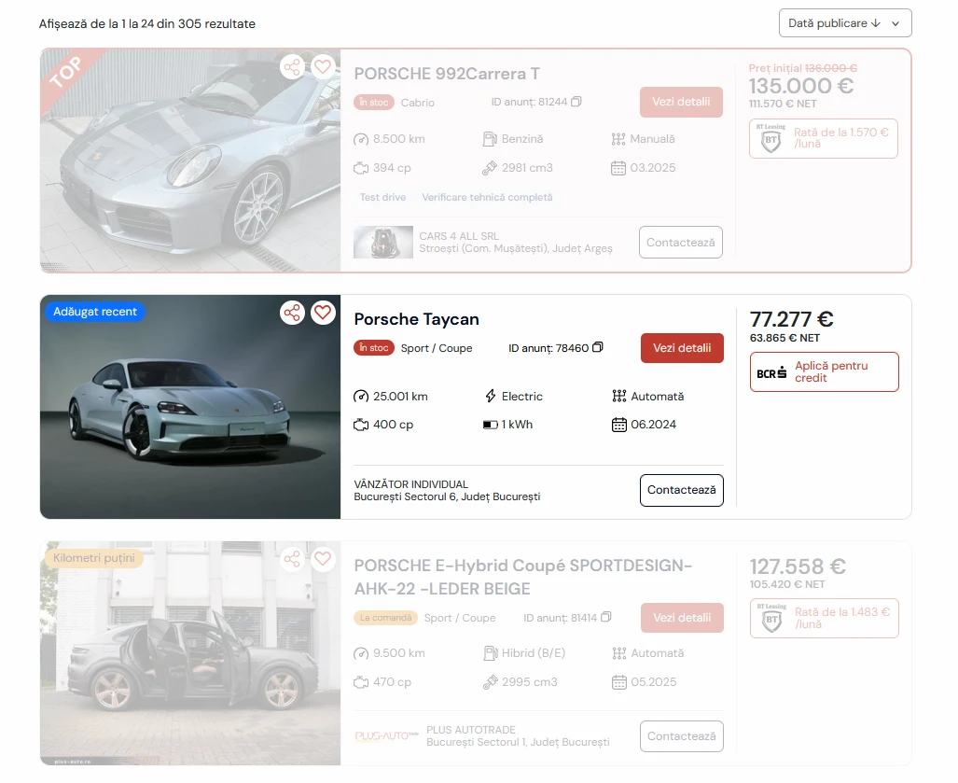The image size is (958, 783).
Task: Click the results count text 305 rezultate
Action: [x=217, y=24]
